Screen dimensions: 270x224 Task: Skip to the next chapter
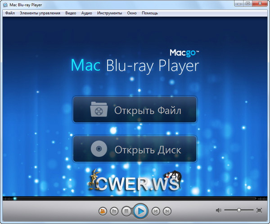pos(167,210)
